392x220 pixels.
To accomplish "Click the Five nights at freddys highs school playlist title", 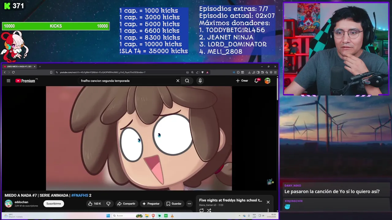I will click(231, 200).
